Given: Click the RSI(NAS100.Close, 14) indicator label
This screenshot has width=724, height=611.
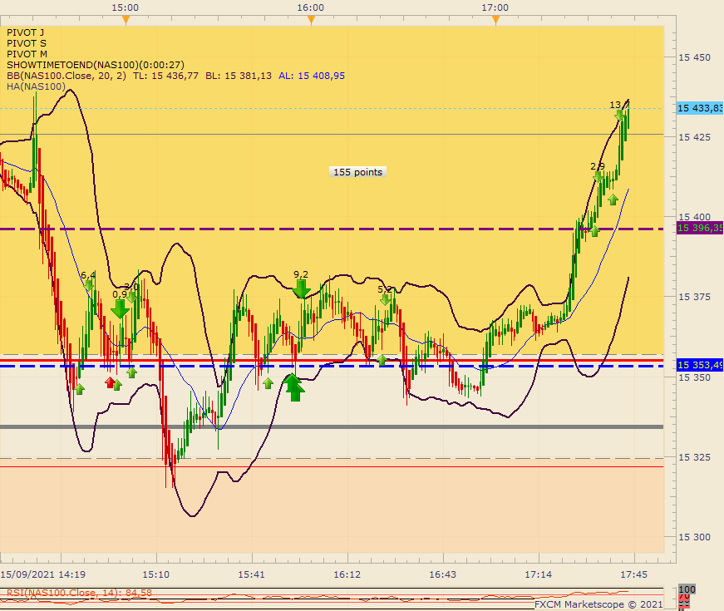Looking at the screenshot, I should point(79,593).
